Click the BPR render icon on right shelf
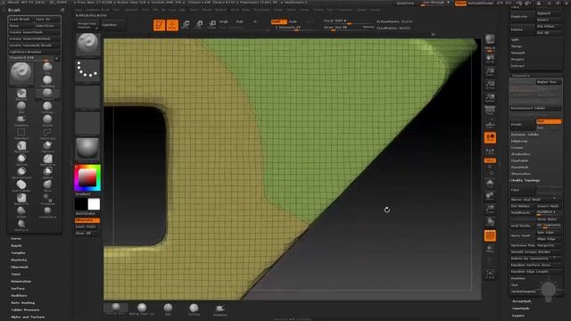 pyautogui.click(x=490, y=40)
